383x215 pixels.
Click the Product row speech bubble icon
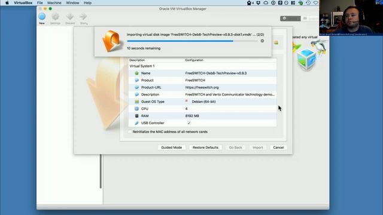(x=137, y=80)
